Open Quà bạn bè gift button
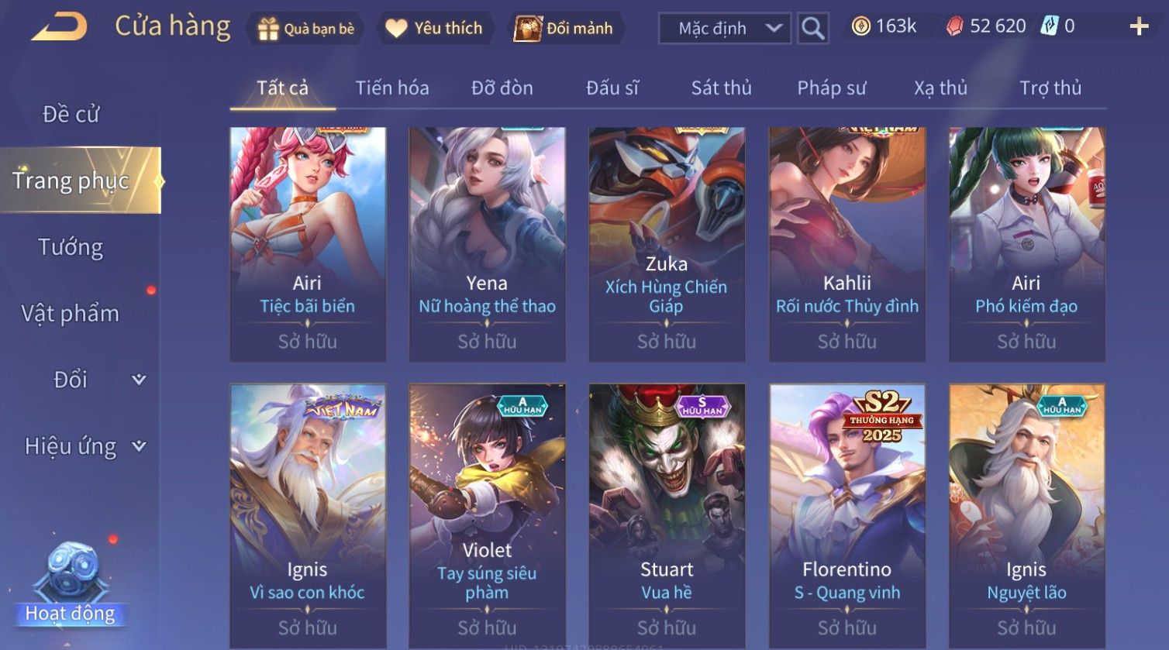The image size is (1169, 650). pyautogui.click(x=306, y=29)
